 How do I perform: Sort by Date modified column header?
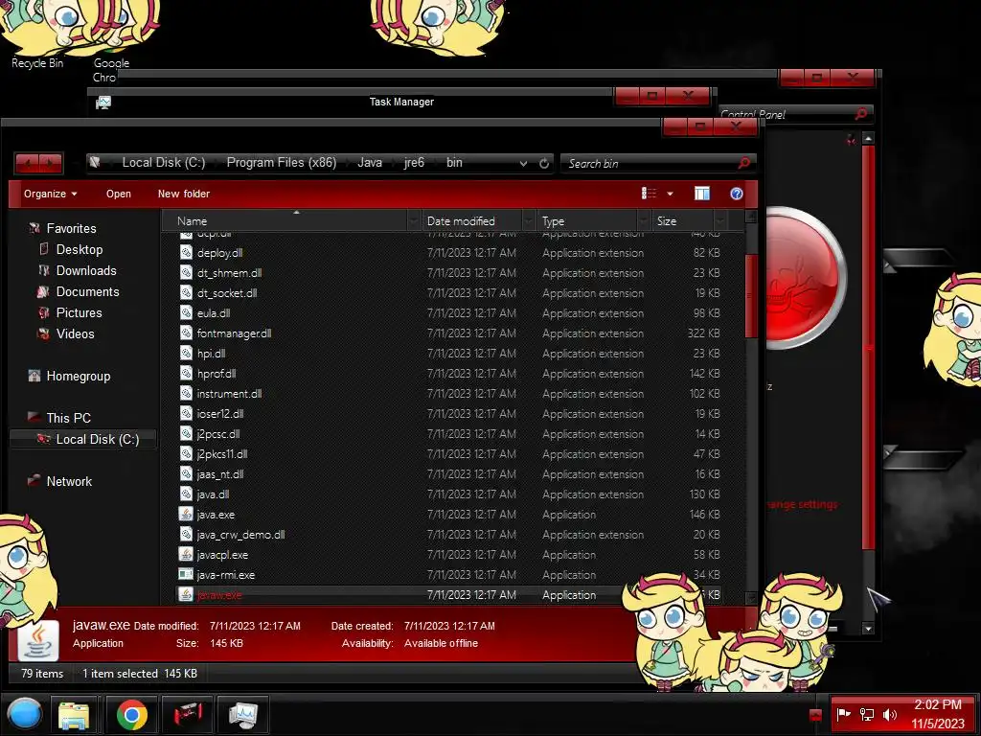click(x=471, y=221)
